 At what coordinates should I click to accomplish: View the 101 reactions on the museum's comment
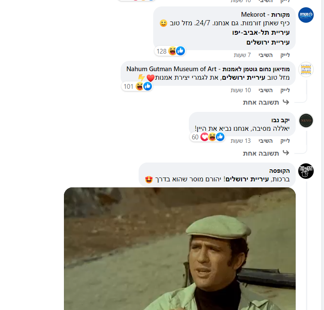pos(137,86)
